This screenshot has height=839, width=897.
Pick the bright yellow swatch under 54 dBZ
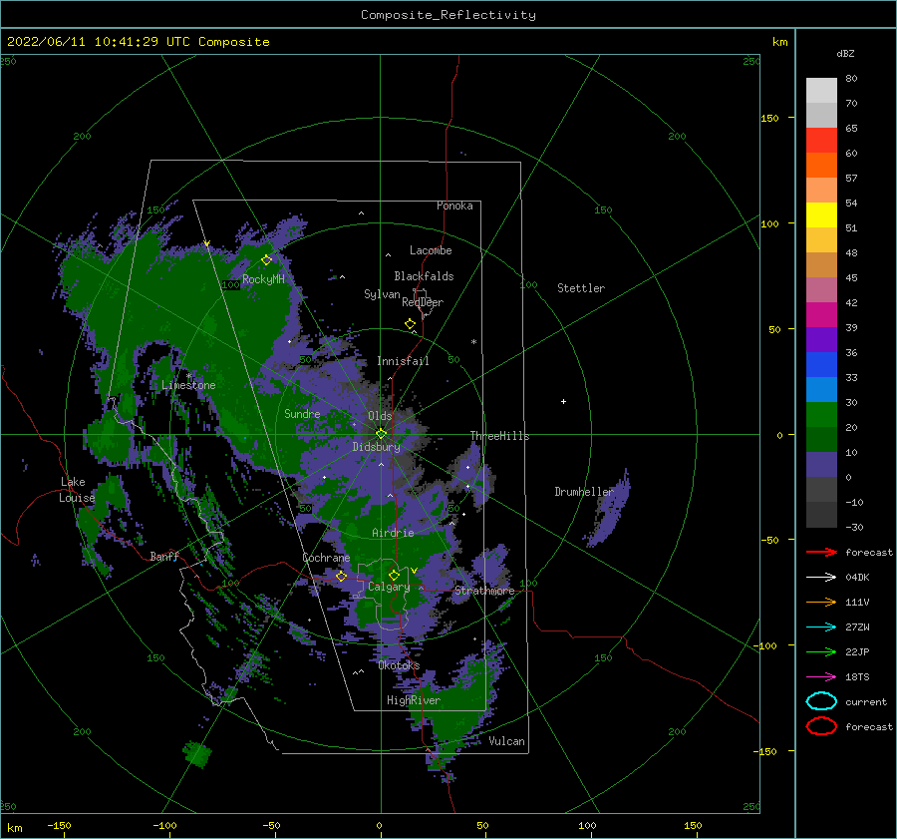coord(821,214)
